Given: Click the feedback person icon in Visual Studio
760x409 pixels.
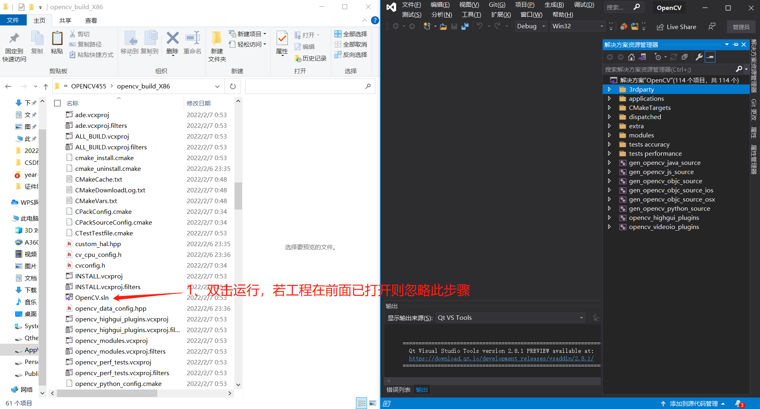Looking at the screenshot, I should 712,27.
